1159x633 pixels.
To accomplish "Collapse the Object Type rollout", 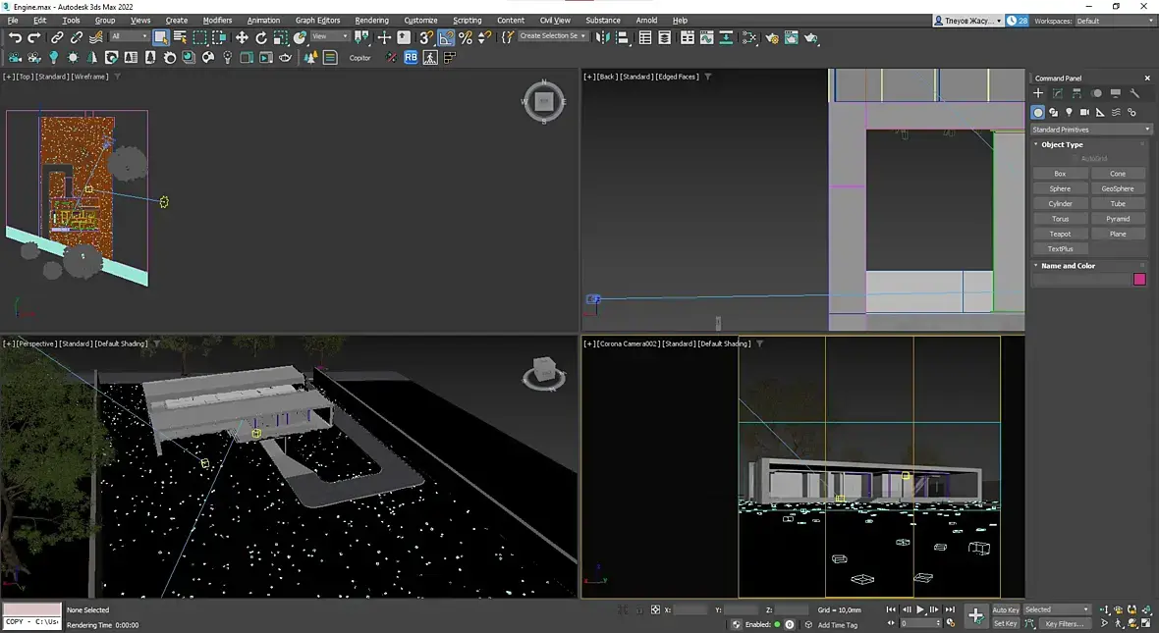I will [x=1062, y=144].
